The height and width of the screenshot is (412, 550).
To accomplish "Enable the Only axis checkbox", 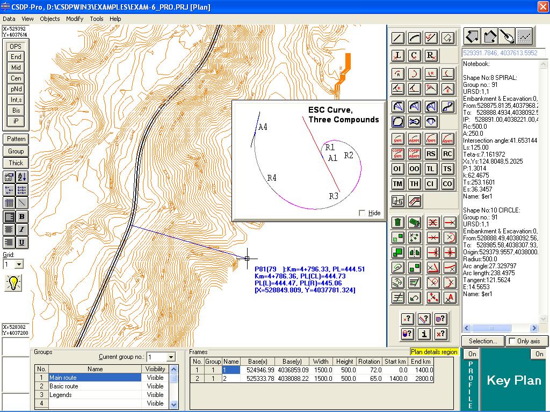I will [x=512, y=341].
